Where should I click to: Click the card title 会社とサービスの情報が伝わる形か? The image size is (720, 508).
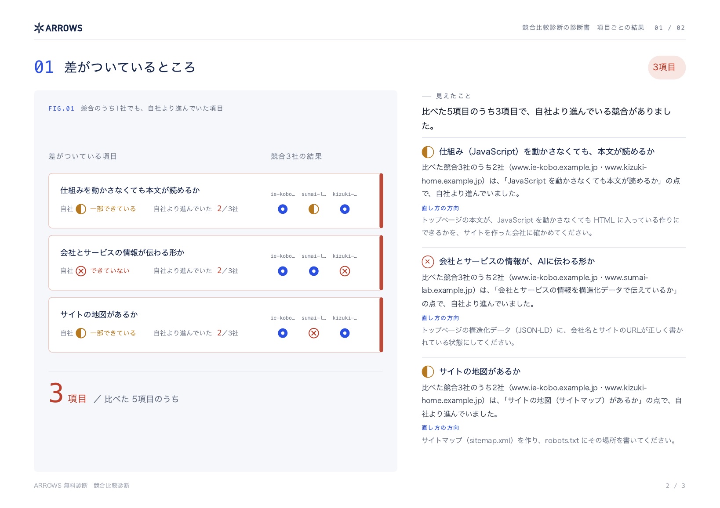122,252
